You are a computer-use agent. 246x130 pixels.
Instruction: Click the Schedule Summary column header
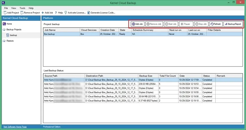pyautogui.click(x=150, y=30)
